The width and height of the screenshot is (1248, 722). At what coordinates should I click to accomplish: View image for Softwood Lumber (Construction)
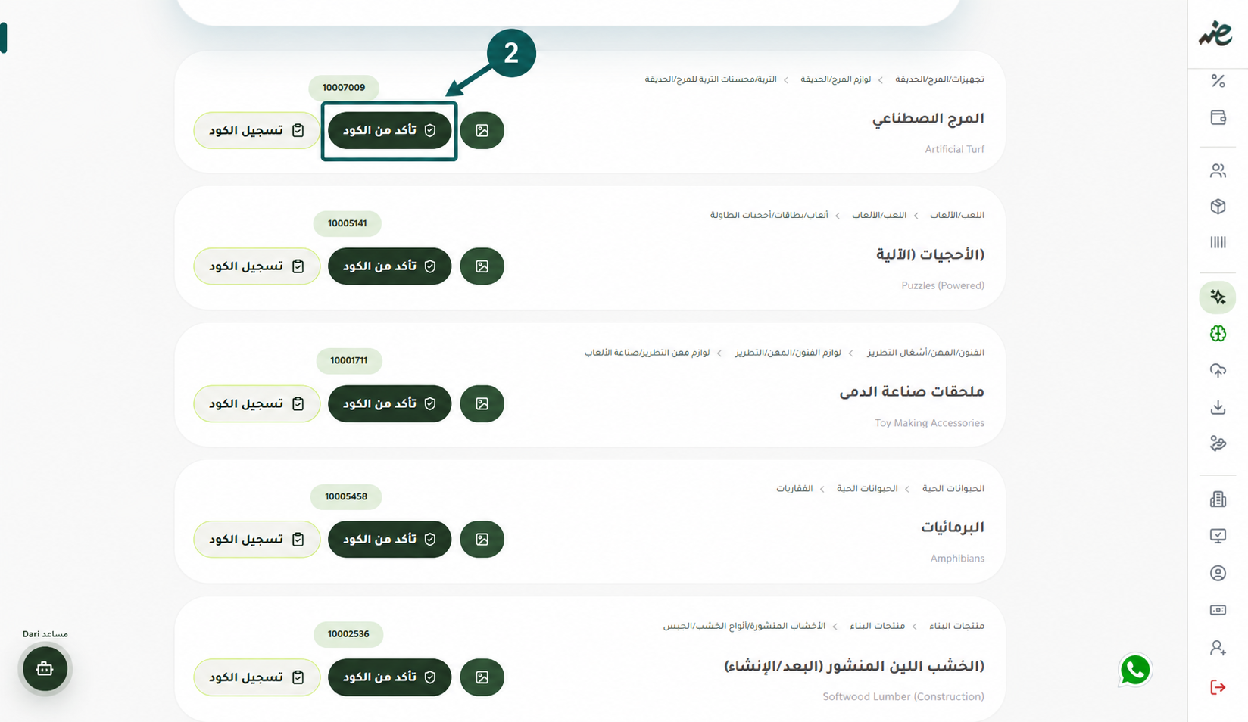(482, 677)
